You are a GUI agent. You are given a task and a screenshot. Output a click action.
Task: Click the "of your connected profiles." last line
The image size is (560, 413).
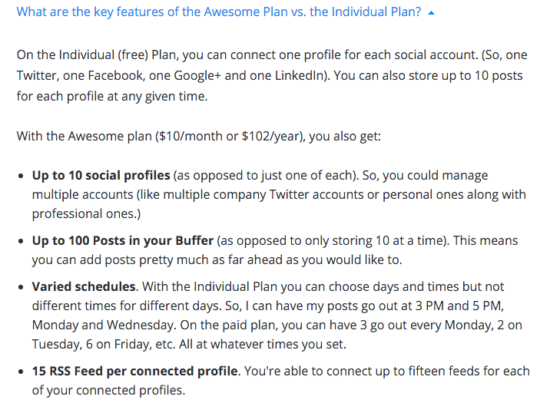point(108,391)
